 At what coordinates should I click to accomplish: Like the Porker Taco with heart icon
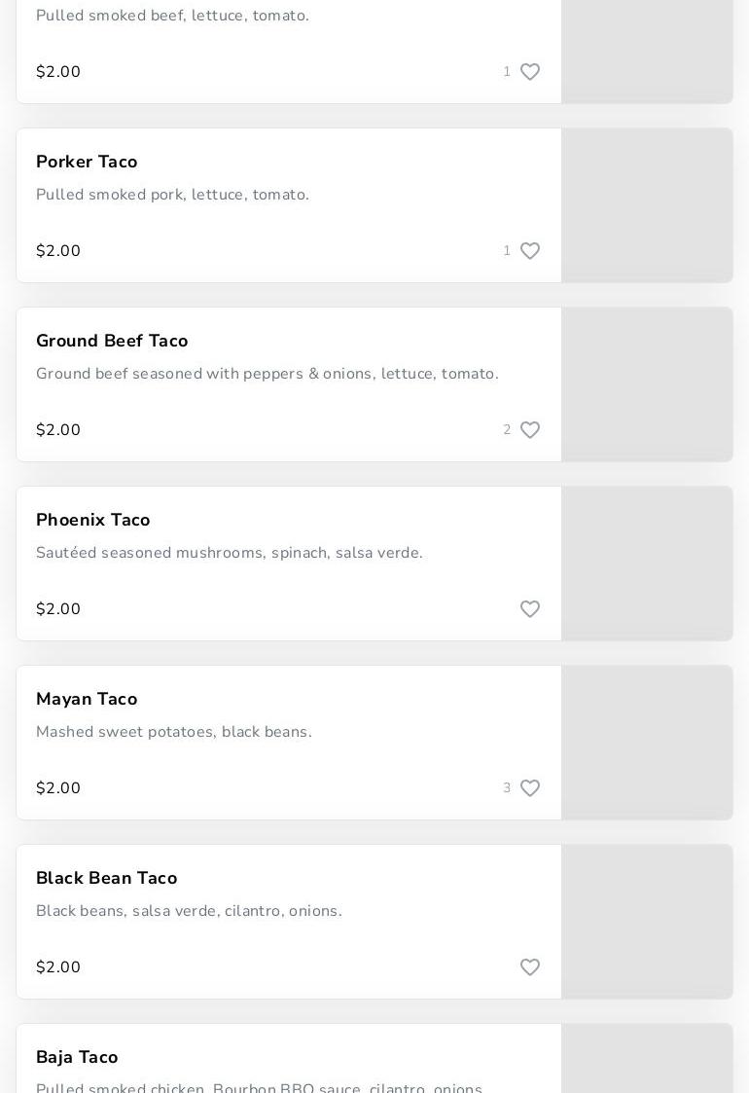point(530,251)
